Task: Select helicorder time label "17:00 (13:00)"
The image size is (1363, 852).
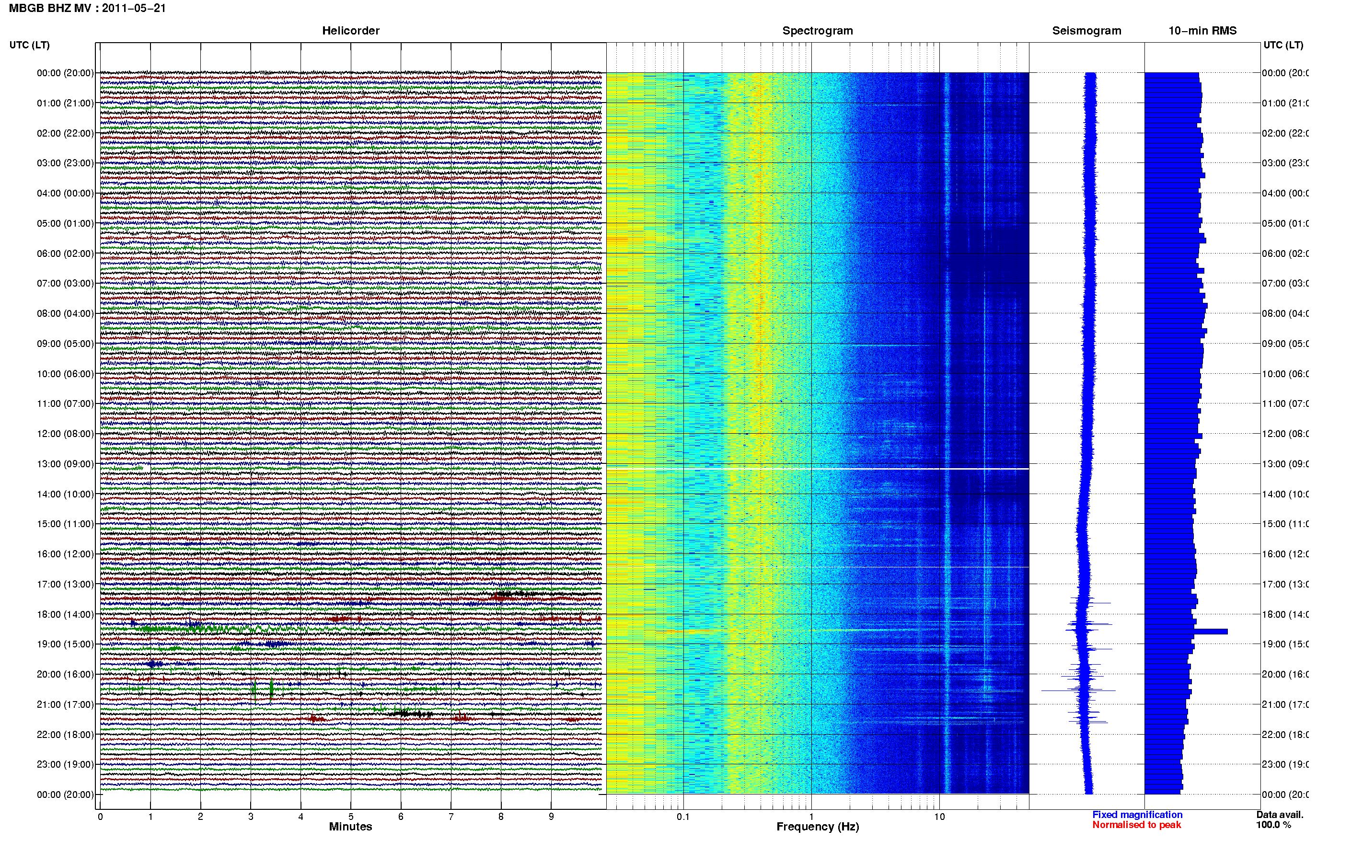Action: click(x=65, y=584)
